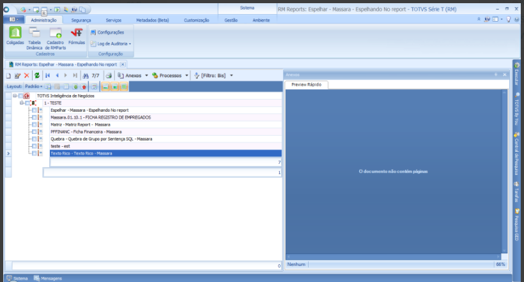Viewport: 524px width, 282px height.
Task: Go to the last record
Action: point(75,76)
